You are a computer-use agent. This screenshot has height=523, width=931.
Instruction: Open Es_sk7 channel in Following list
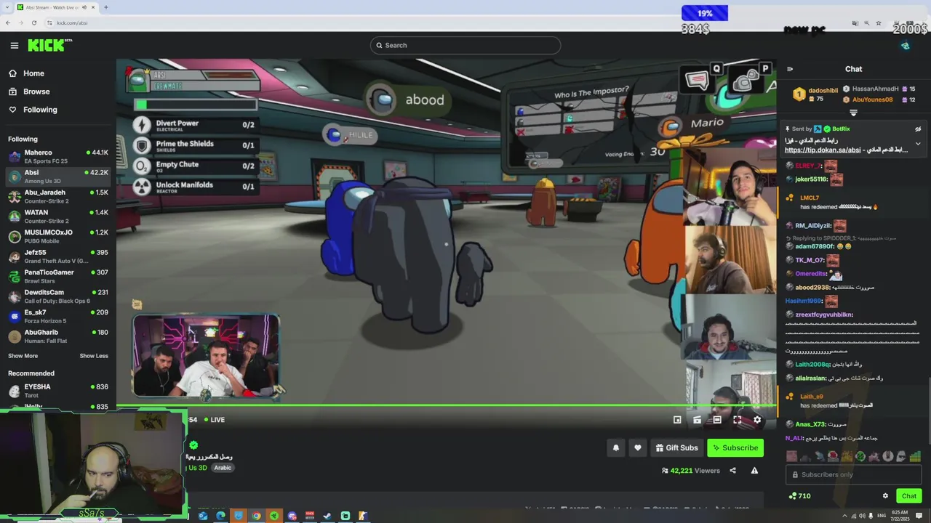pyautogui.click(x=58, y=317)
